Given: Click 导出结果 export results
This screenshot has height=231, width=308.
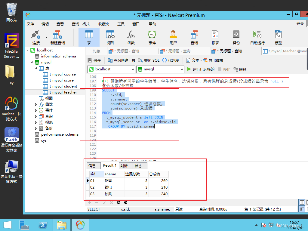Looking at the screenshot, I should coord(213,60).
